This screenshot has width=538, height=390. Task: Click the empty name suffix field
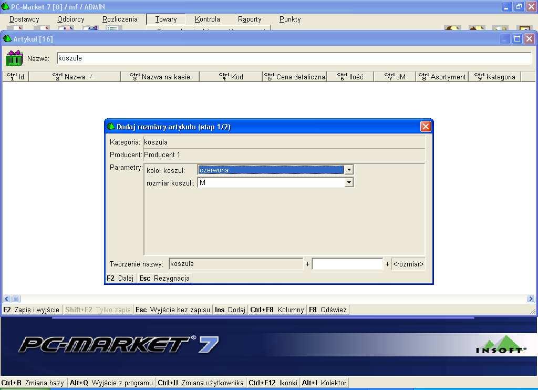[x=347, y=264]
